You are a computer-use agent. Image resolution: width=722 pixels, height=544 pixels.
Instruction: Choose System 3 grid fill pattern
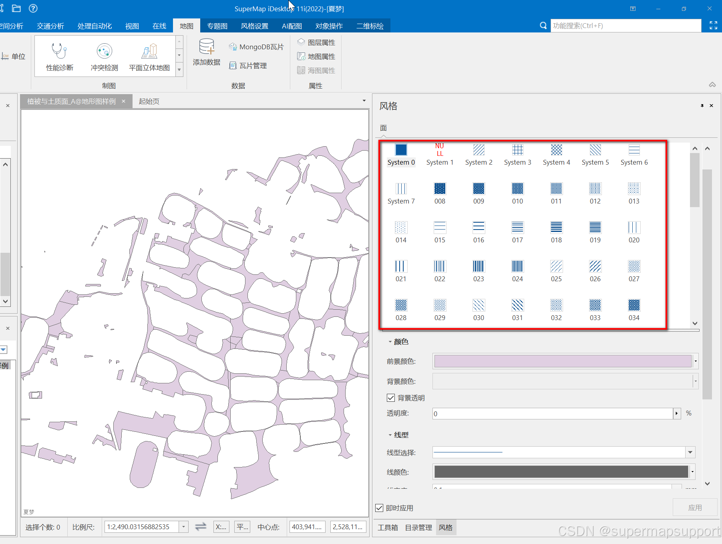[x=517, y=155]
